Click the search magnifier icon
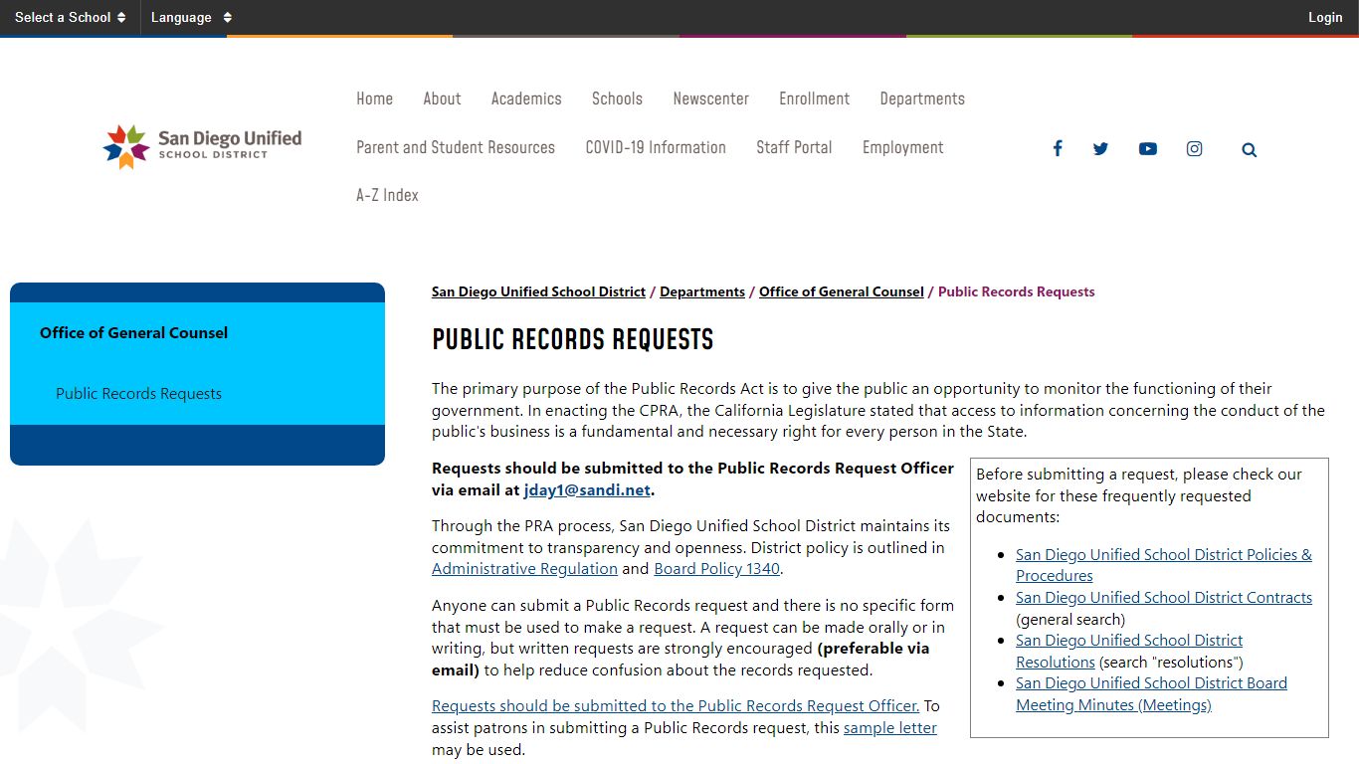 point(1250,150)
